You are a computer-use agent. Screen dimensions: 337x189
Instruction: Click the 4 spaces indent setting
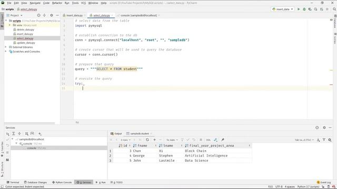coord(290,187)
